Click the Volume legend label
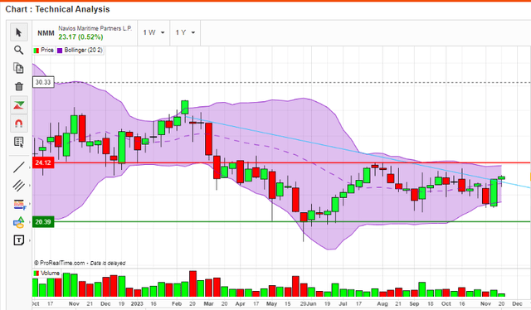The image size is (531, 310). pos(50,273)
